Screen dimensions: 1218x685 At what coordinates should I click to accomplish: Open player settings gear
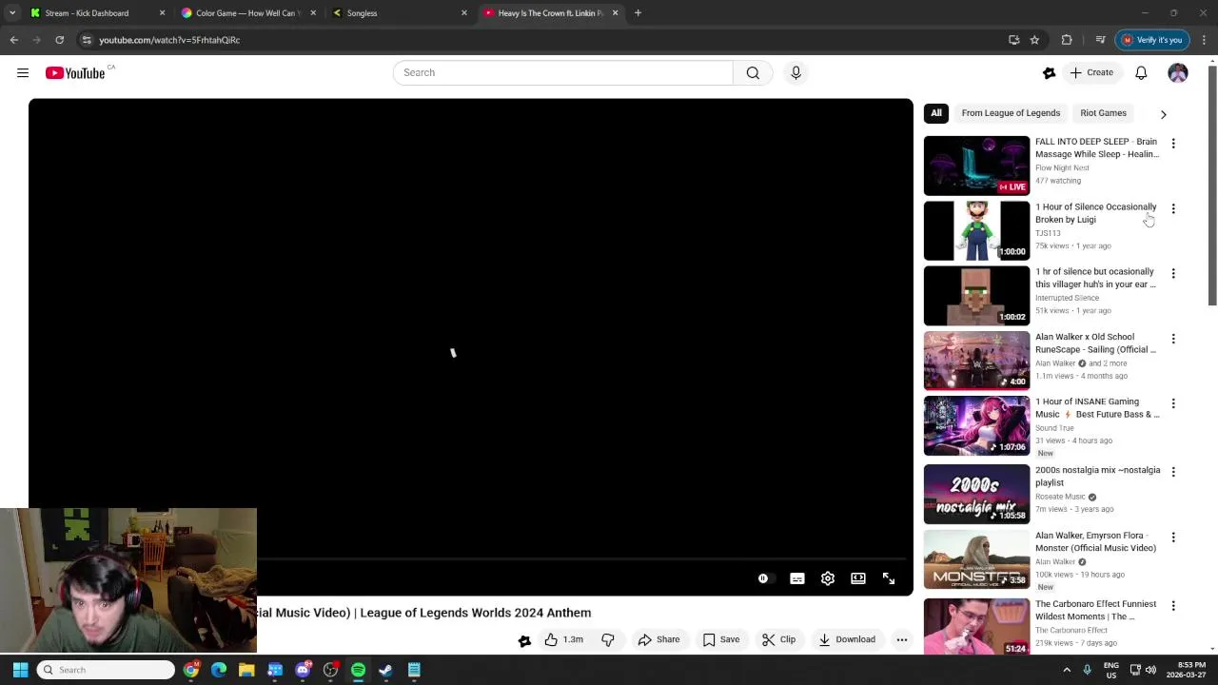[x=828, y=578]
